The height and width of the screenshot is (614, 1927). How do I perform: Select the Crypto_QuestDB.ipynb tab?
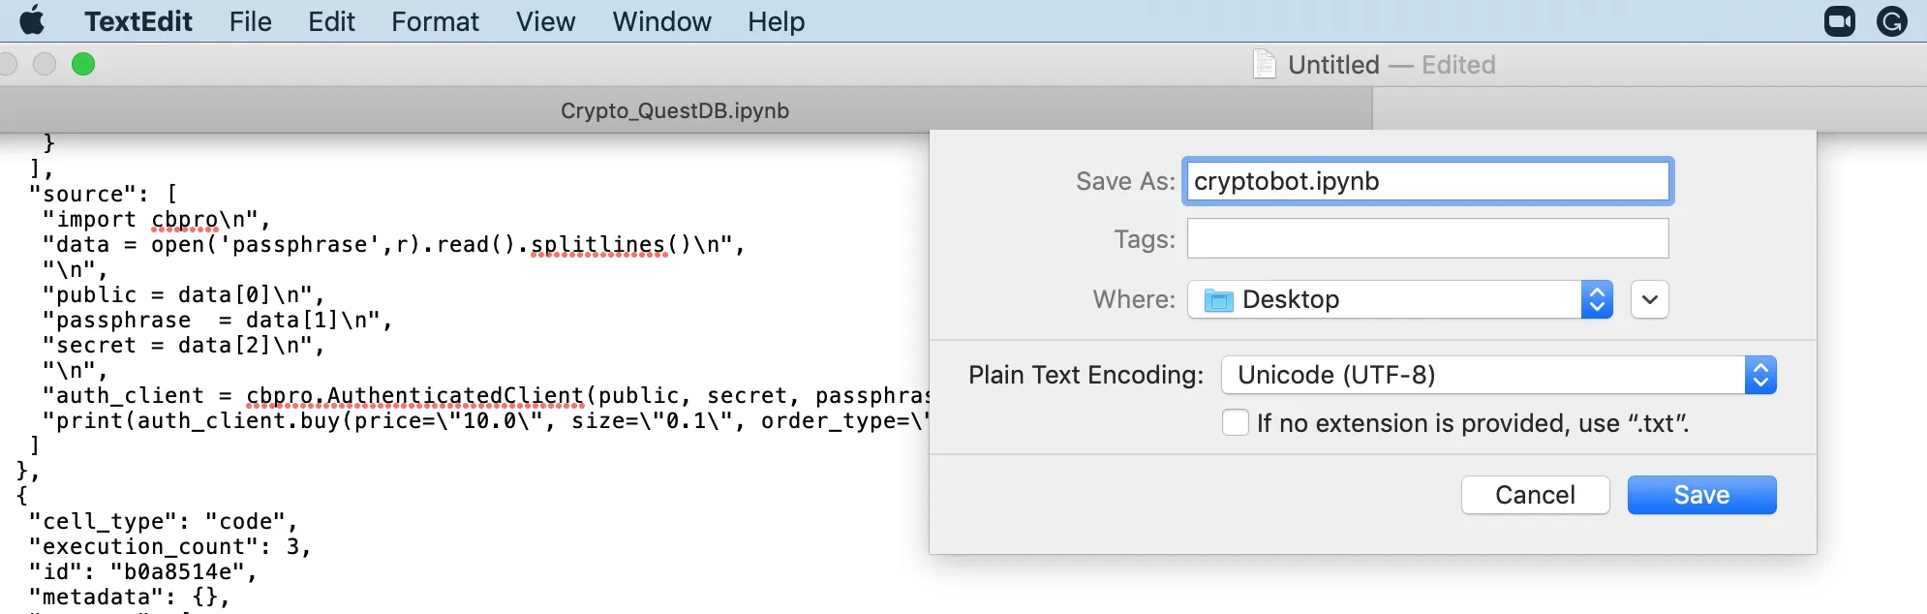pos(675,110)
